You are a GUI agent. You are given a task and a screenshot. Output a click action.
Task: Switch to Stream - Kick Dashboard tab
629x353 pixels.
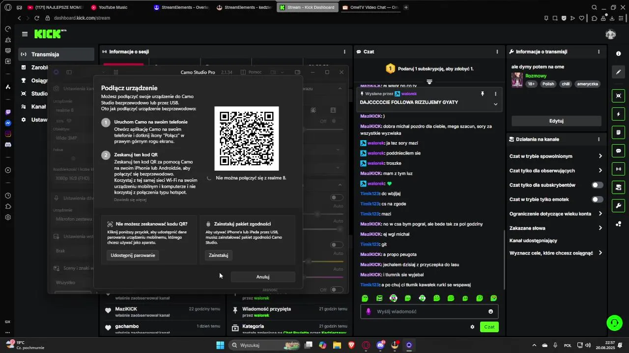pyautogui.click(x=307, y=7)
